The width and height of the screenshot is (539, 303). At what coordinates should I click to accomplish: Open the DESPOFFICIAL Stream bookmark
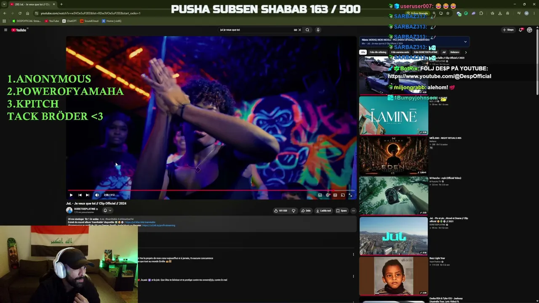[27, 21]
